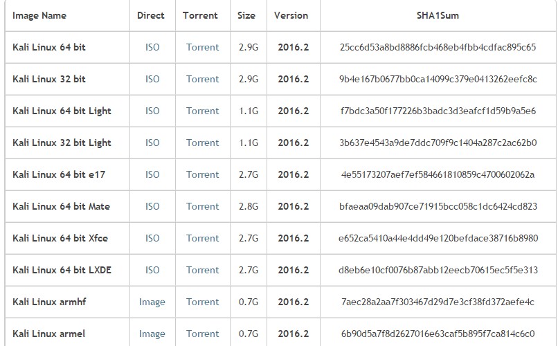Click the SHA1Sum for Kali Linux 64 bit
The height and width of the screenshot is (346, 558).
coord(438,47)
